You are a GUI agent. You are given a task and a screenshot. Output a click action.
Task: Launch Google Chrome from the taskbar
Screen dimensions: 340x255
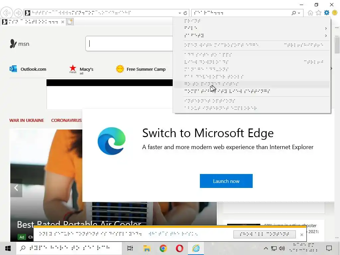[x=163, y=248]
